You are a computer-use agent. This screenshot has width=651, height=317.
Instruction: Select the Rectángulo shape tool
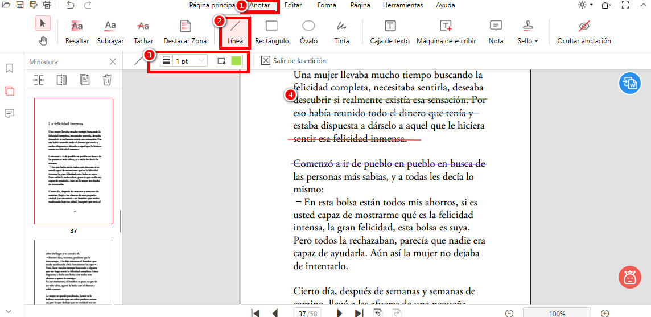(x=272, y=32)
